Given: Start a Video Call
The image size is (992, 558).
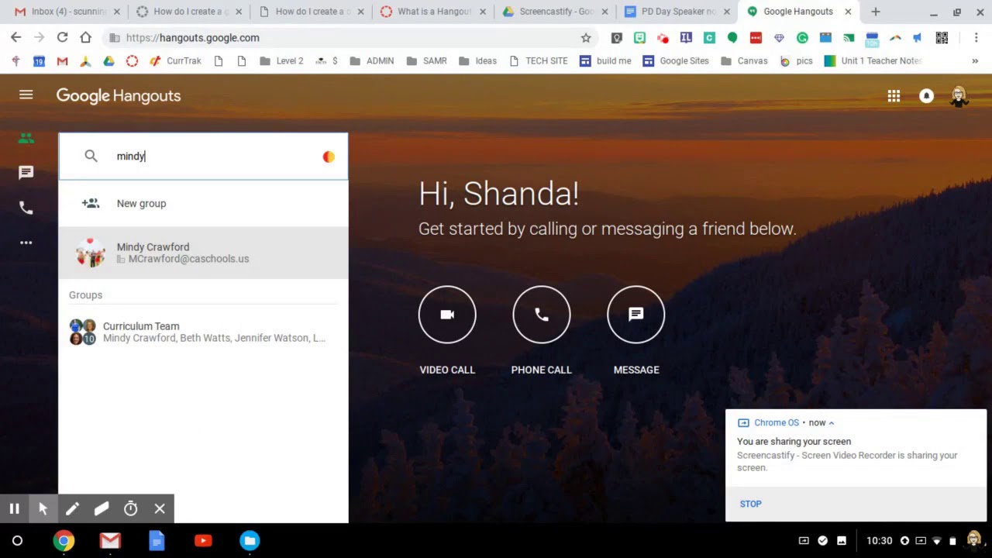Looking at the screenshot, I should point(447,315).
